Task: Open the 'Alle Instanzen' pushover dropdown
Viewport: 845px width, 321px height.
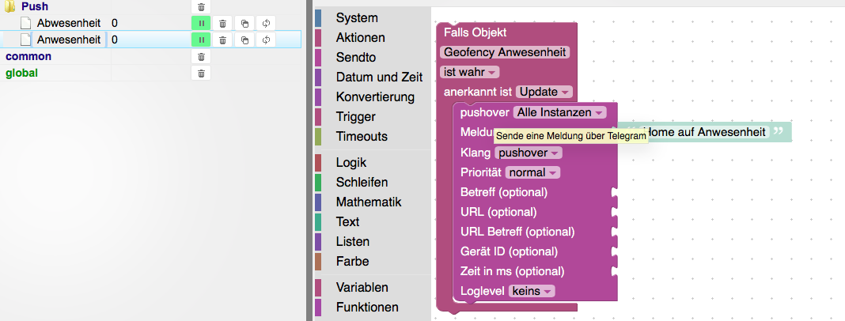Action: point(559,113)
